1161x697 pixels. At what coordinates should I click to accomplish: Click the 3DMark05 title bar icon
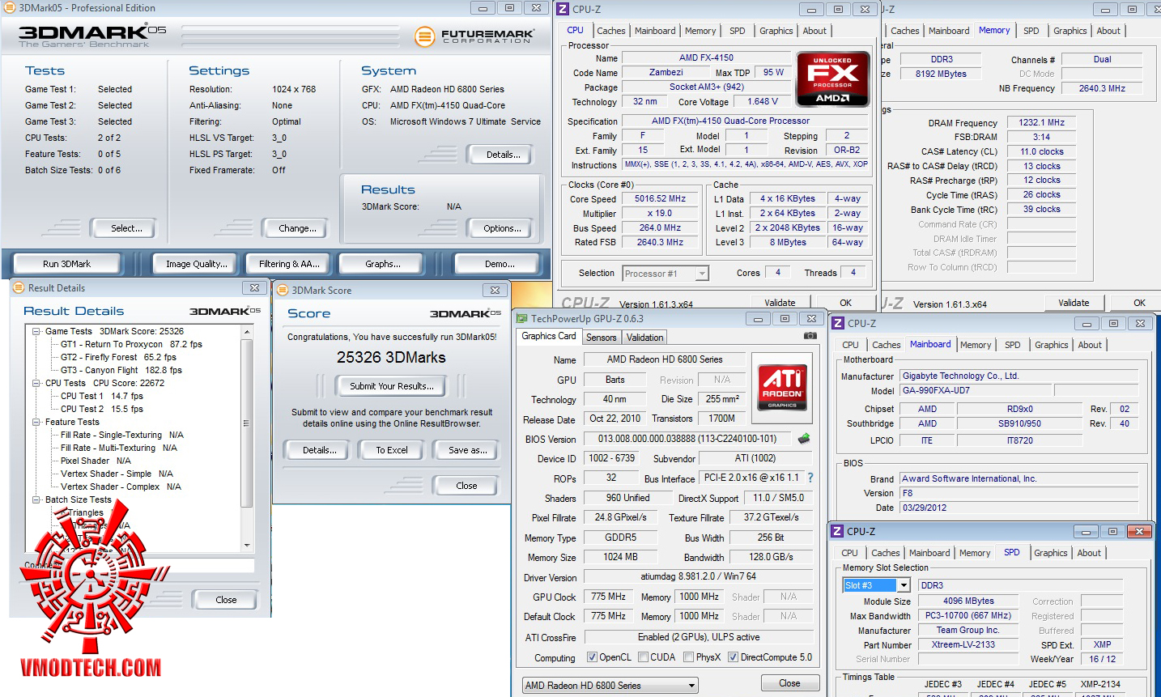(x=10, y=8)
